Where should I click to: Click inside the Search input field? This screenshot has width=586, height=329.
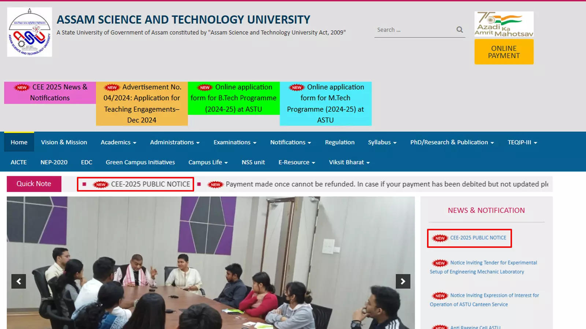tap(410, 30)
